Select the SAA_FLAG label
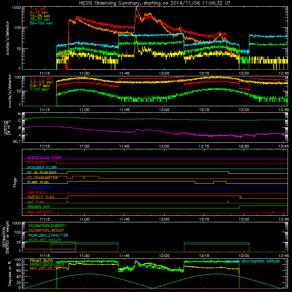The height and width of the screenshot is (292, 292). point(36,192)
